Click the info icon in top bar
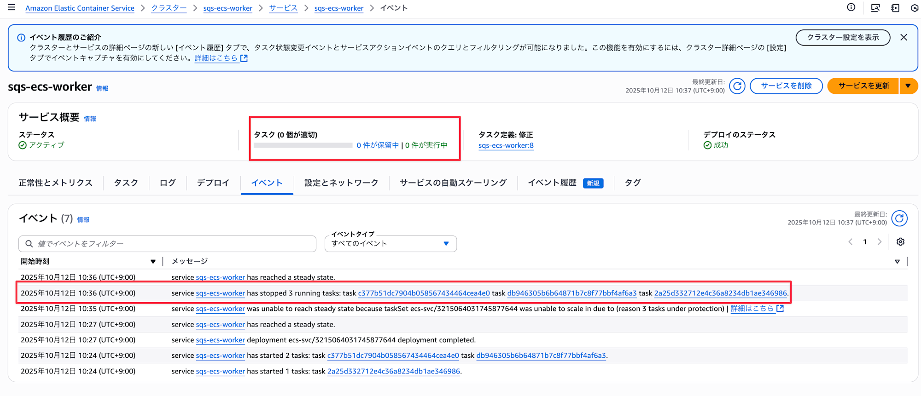The height and width of the screenshot is (396, 921). point(851,7)
